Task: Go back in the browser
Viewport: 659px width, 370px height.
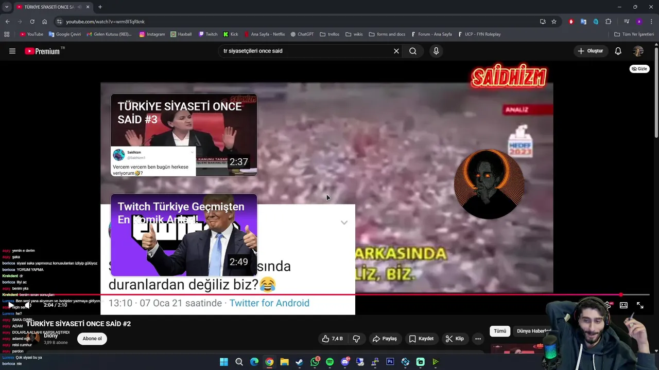Action: 7,22
